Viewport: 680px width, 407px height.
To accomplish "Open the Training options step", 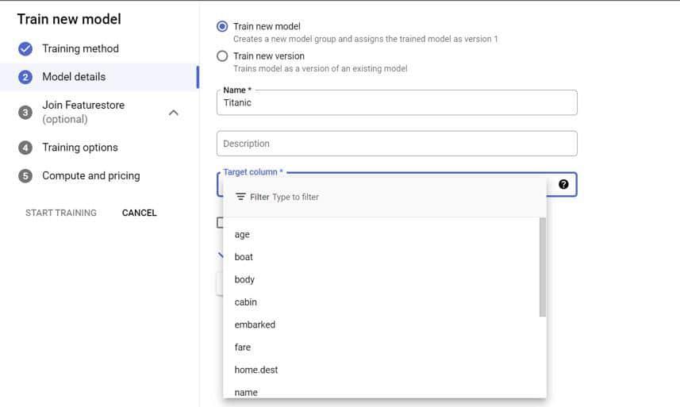I will (x=79, y=148).
